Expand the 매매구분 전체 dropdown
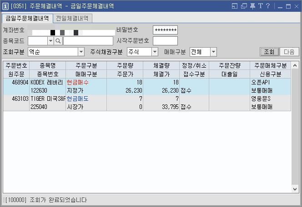This screenshot has height=207, width=302. coord(213,52)
